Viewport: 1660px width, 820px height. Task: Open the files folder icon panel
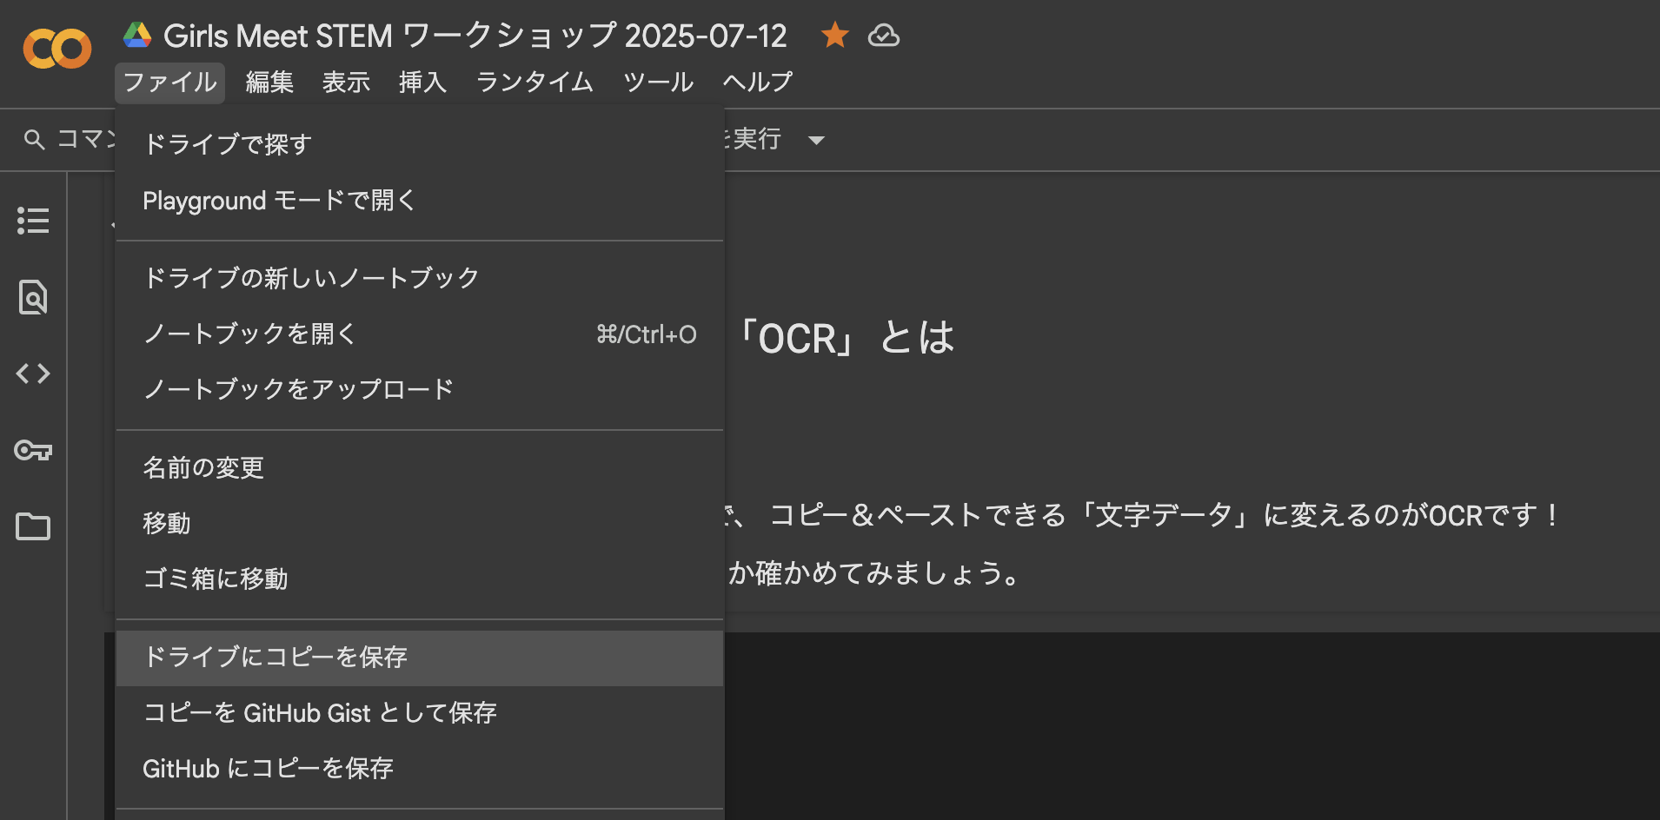click(x=33, y=526)
